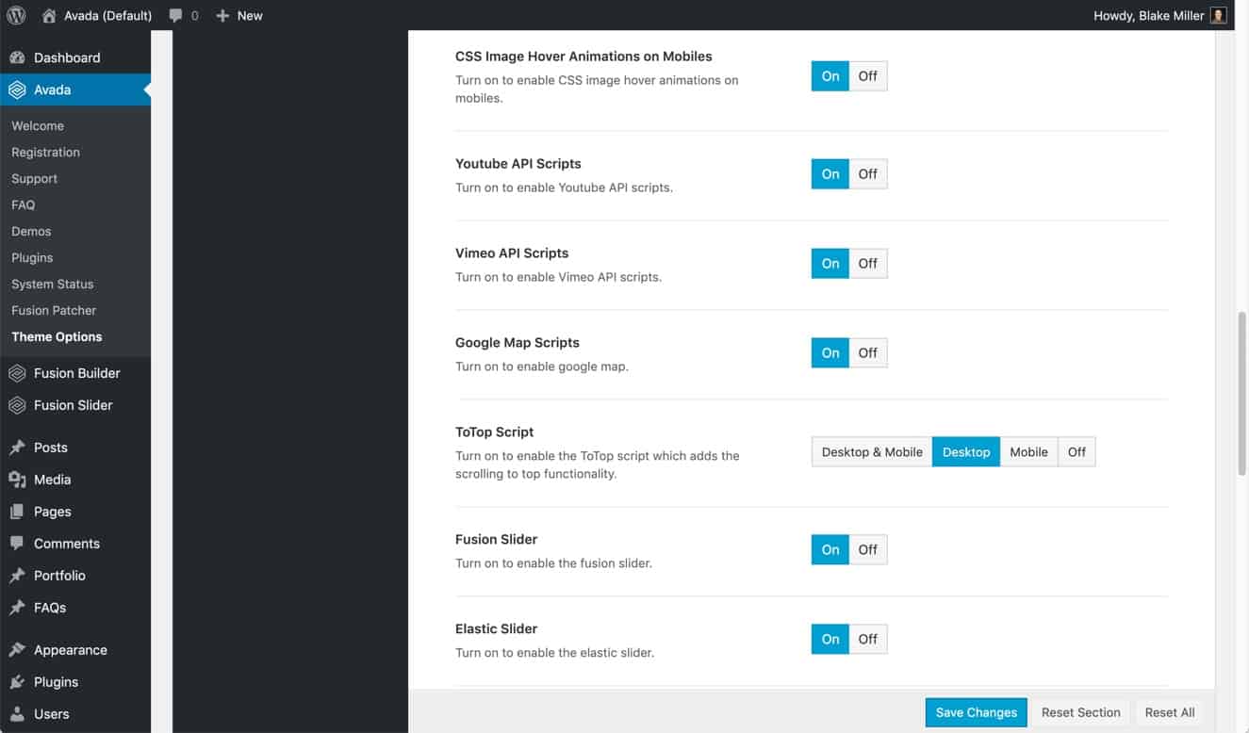This screenshot has height=733, width=1249.
Task: Click the plus icon next to New
Action: (x=222, y=15)
